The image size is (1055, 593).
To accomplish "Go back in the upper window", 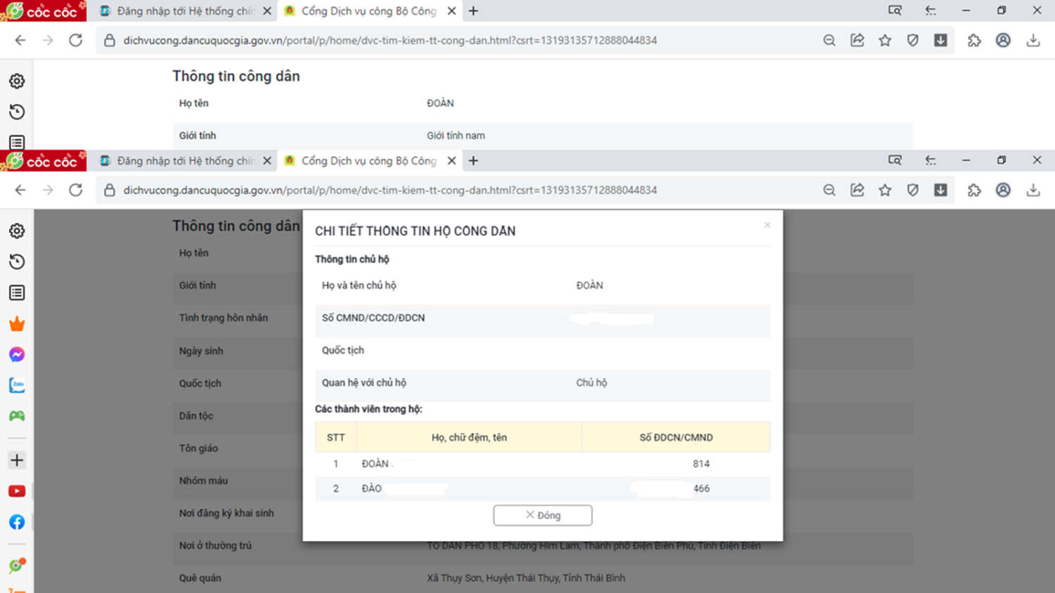I will click(20, 41).
